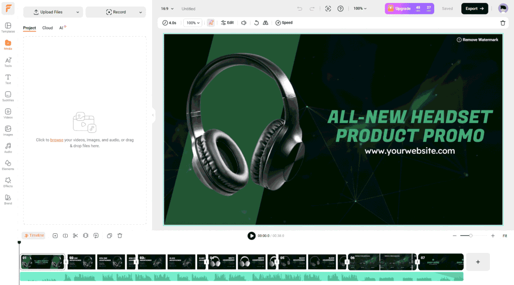The image size is (514, 285).
Task: Flip the selected clip
Action: (266, 23)
